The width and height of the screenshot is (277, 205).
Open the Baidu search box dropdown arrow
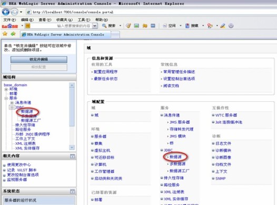pos(95,26)
